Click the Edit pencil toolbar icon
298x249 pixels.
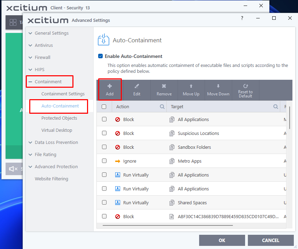tap(137, 86)
